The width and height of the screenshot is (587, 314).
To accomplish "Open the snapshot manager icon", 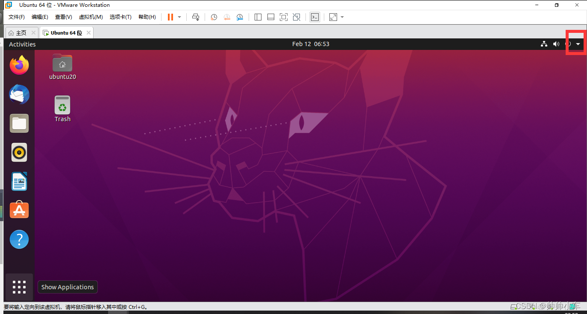I will pos(240,17).
